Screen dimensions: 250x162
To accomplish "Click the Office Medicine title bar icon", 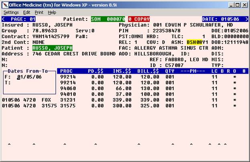I will [x=5, y=5].
